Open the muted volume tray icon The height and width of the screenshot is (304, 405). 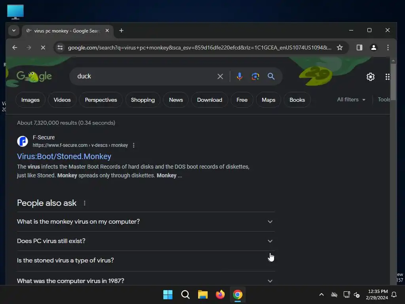click(x=357, y=294)
